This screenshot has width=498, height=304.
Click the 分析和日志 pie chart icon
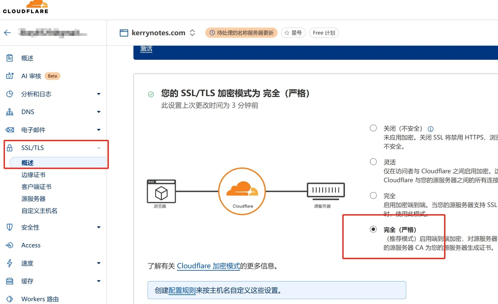coord(10,94)
